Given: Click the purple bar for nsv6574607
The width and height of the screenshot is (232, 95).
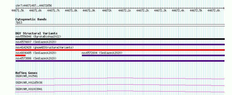Looking at the screenshot, I should point(120,45).
